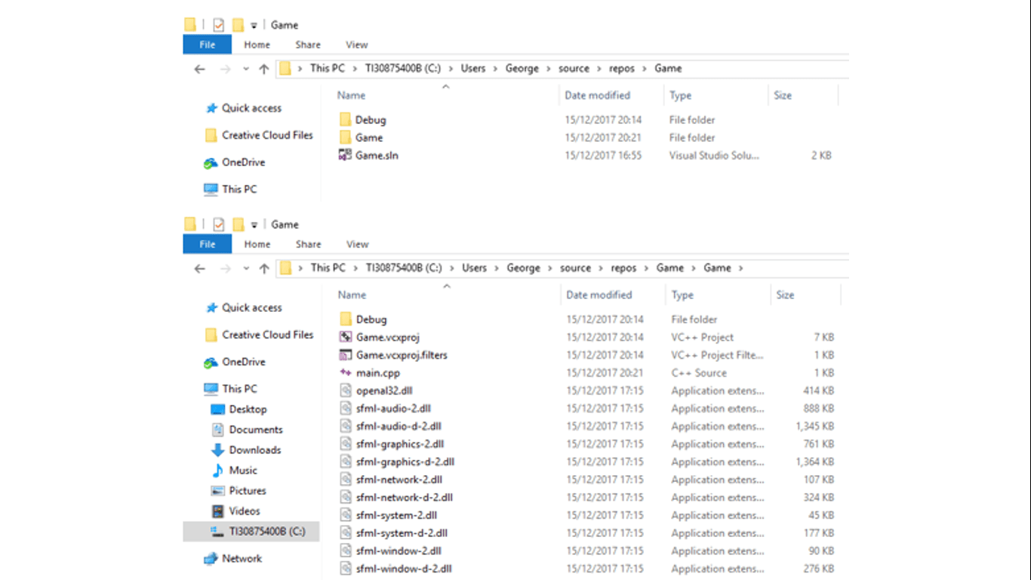Open the File tab in the main.cpp window
1031x580 pixels.
pos(208,244)
